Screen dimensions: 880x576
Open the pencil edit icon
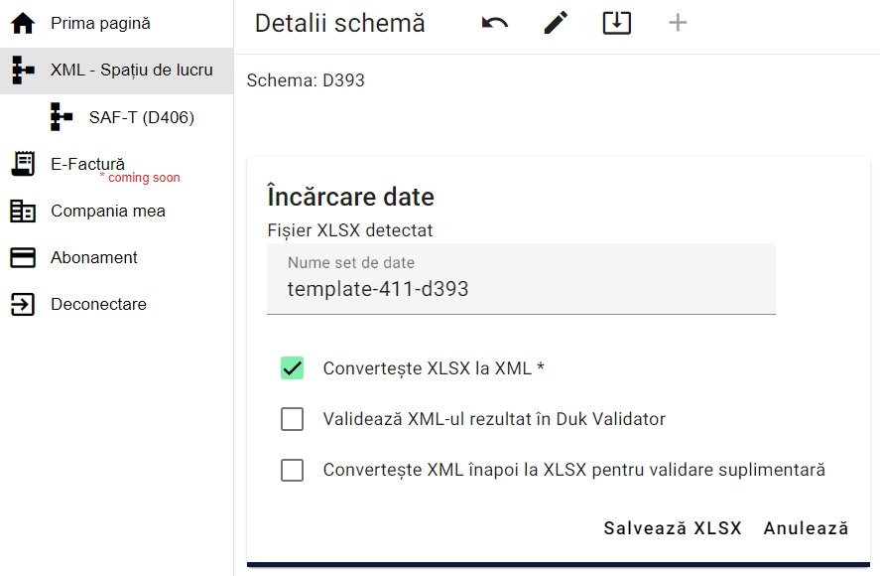(556, 22)
